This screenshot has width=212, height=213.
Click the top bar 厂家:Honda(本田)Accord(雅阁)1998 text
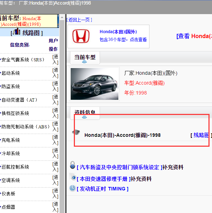(55, 3)
